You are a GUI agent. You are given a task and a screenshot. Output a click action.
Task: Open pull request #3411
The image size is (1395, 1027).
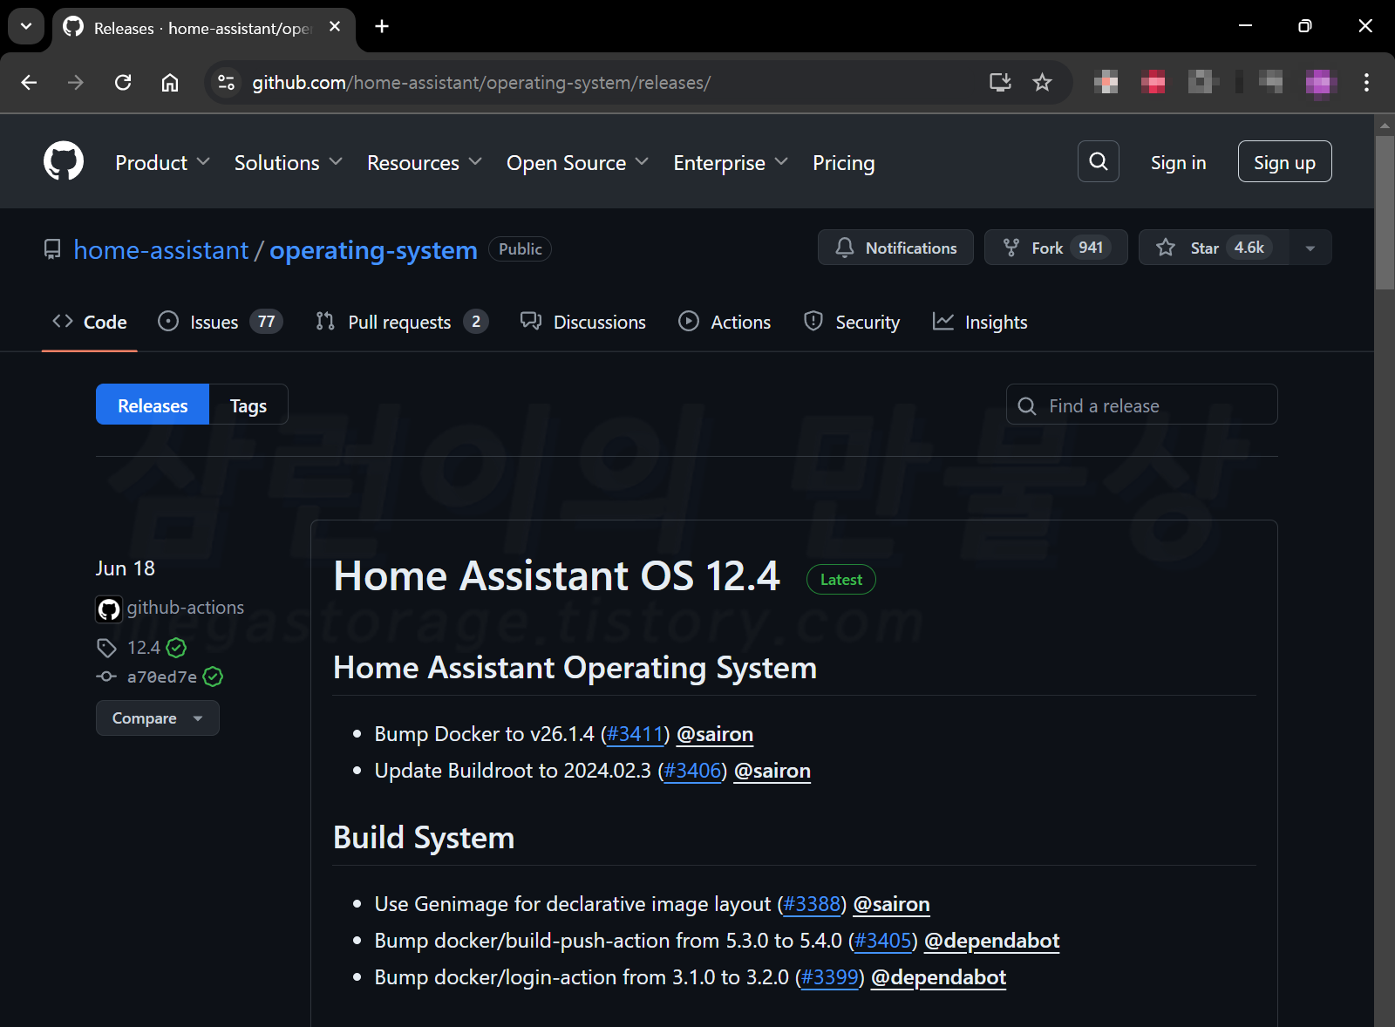click(635, 734)
